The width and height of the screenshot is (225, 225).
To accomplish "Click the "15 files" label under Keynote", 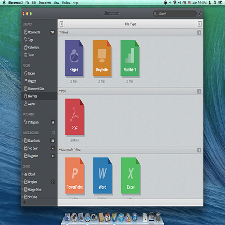I will 101,81.
